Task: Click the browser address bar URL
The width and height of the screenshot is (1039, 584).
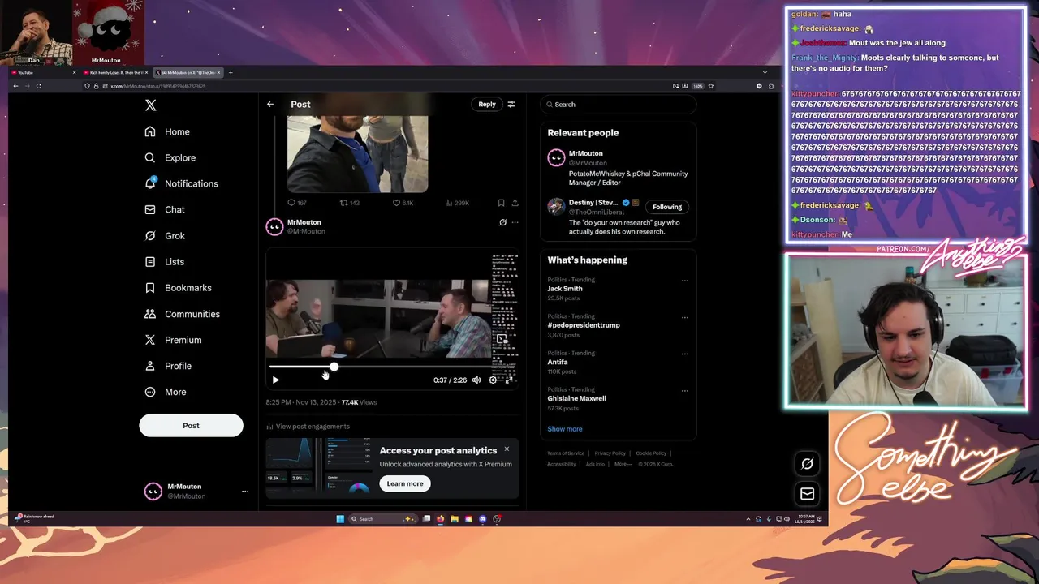Action: click(x=158, y=86)
